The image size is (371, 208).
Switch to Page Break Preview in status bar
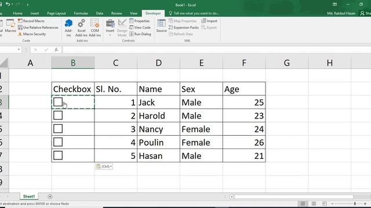(325, 203)
